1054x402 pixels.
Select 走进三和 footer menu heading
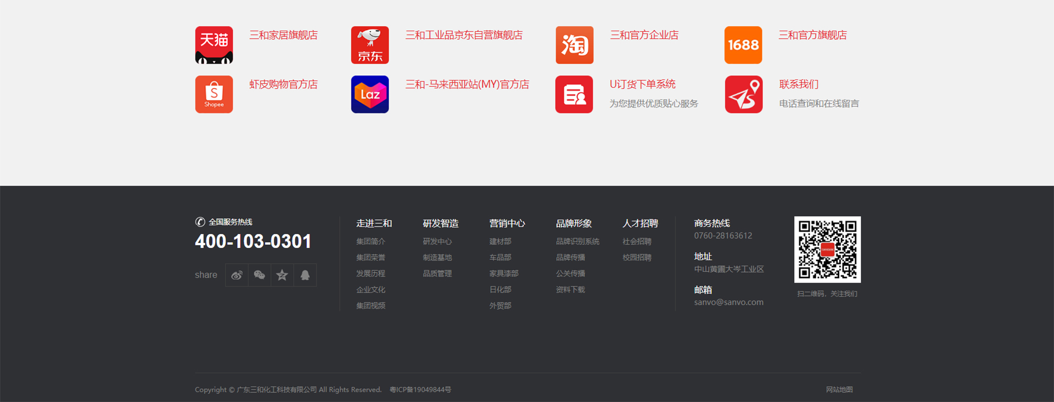(374, 223)
